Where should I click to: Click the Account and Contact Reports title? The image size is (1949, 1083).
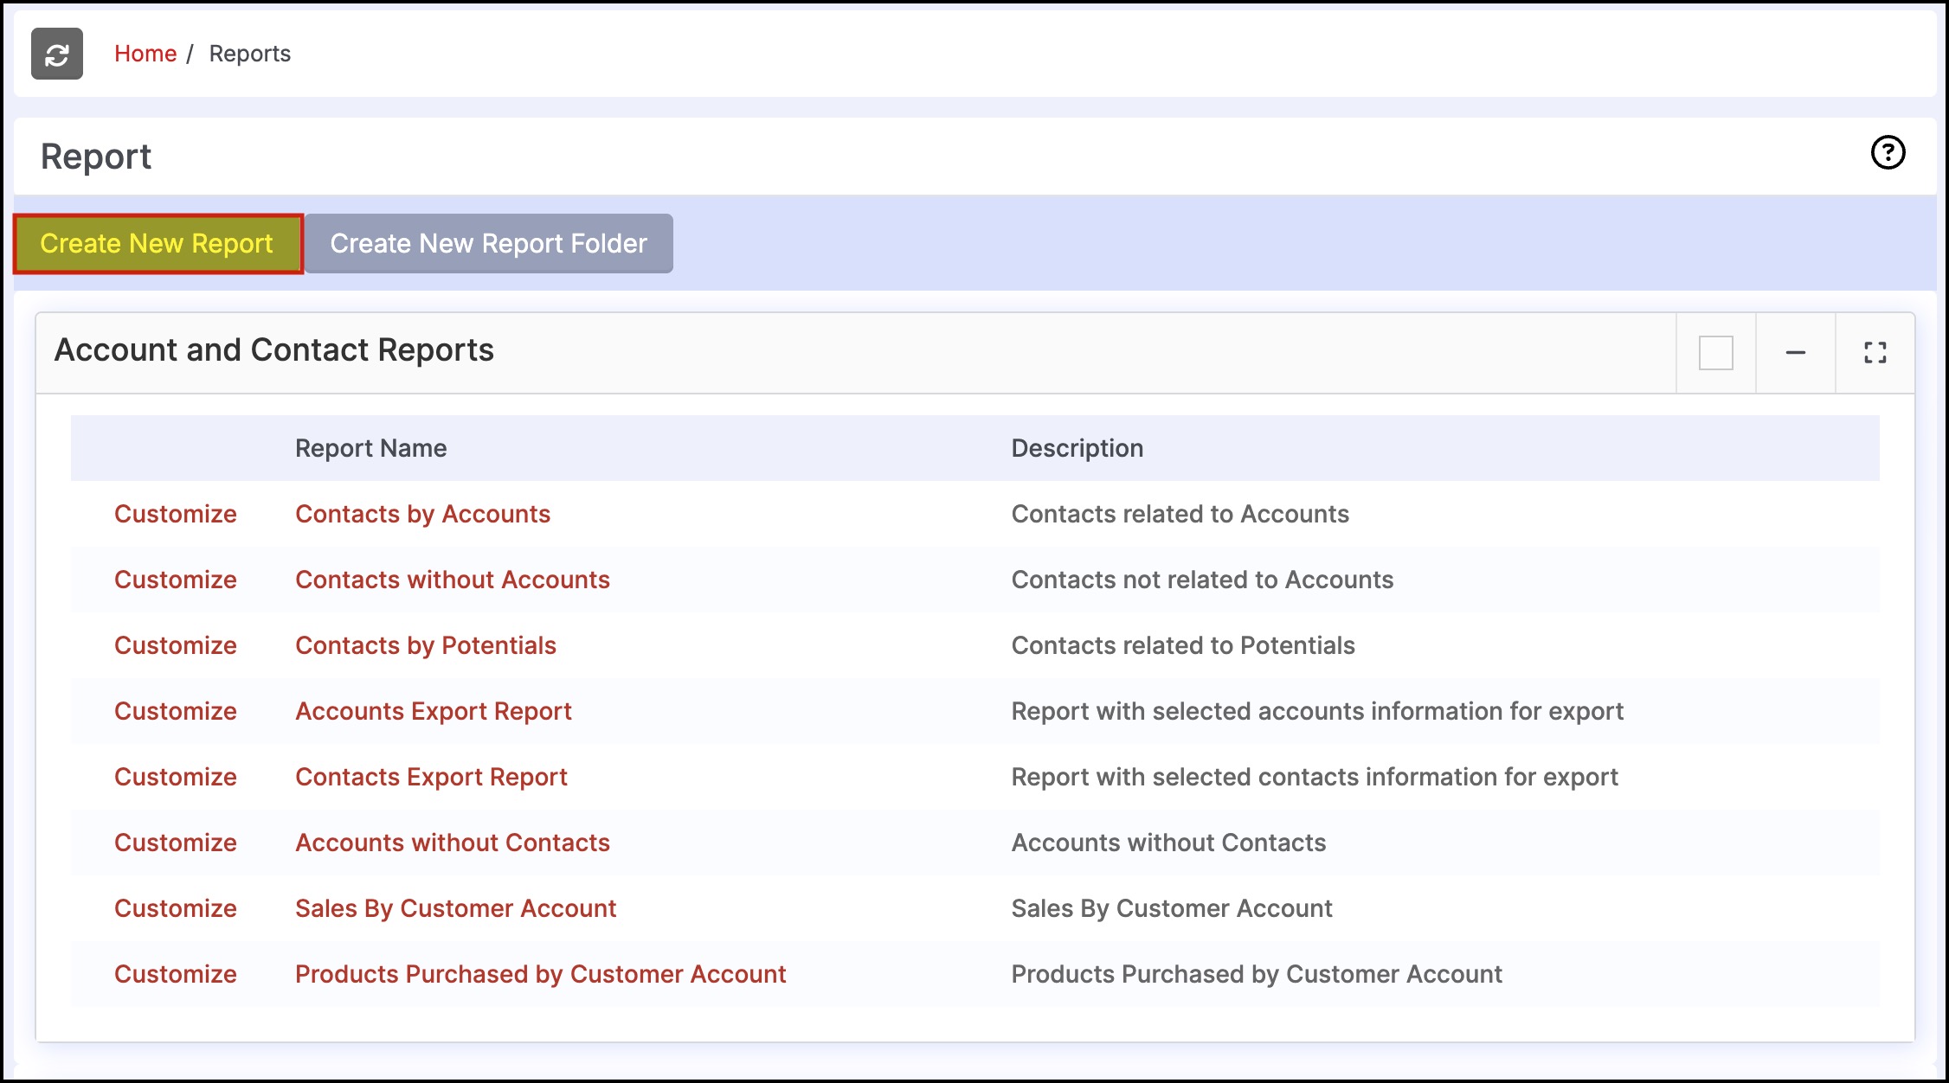click(274, 350)
